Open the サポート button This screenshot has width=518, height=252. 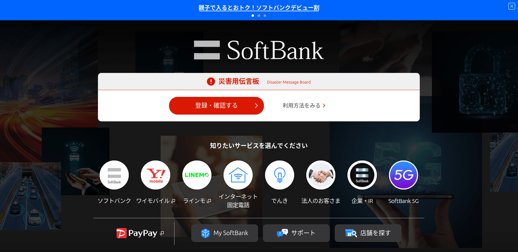pyautogui.click(x=296, y=233)
